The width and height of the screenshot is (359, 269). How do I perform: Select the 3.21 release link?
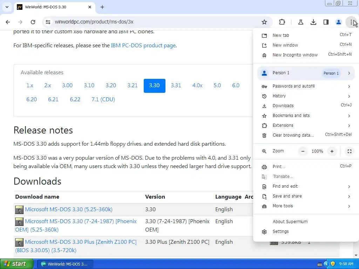click(x=132, y=85)
